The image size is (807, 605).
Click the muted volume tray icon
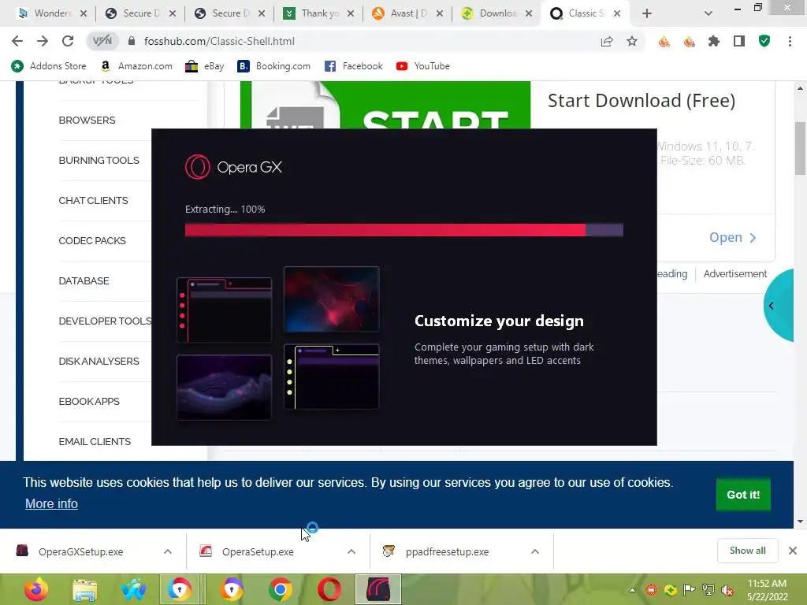coord(727,590)
